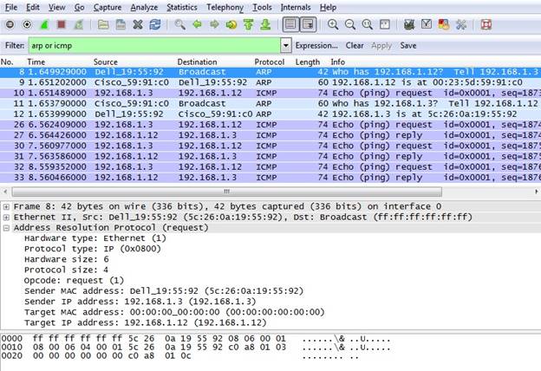Edit coloring rules icon

tap(444, 24)
